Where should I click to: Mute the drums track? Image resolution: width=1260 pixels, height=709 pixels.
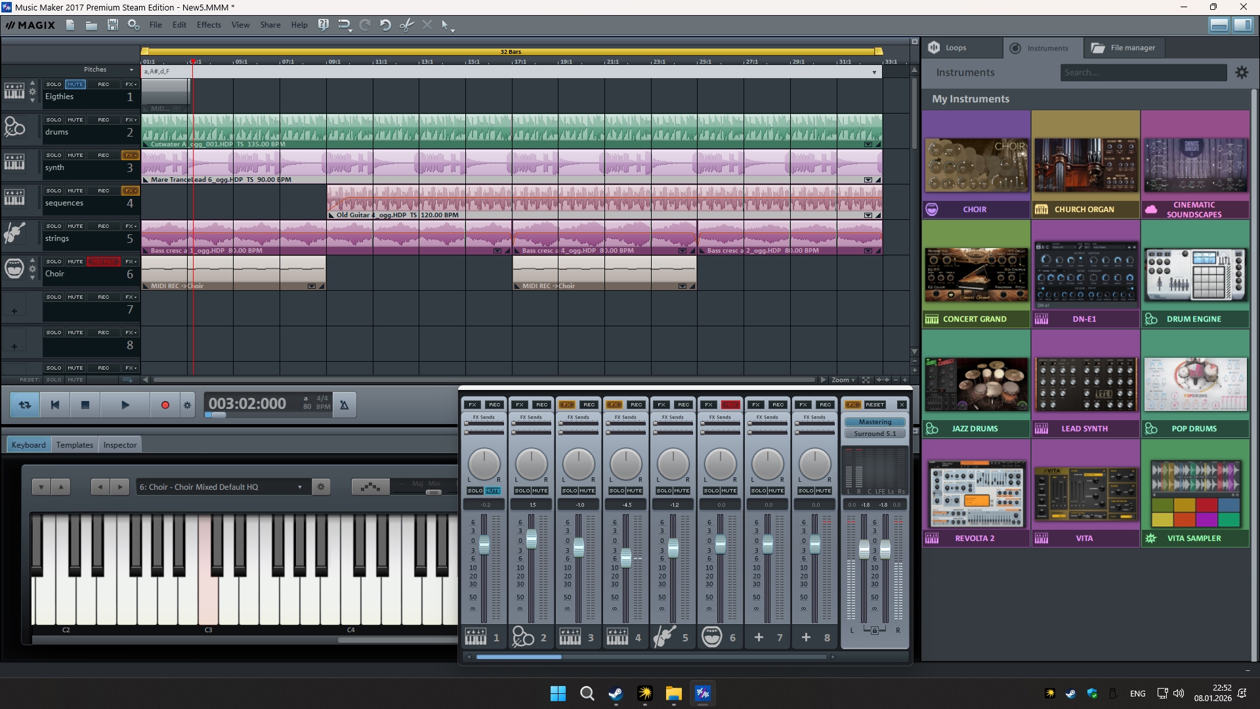75,119
